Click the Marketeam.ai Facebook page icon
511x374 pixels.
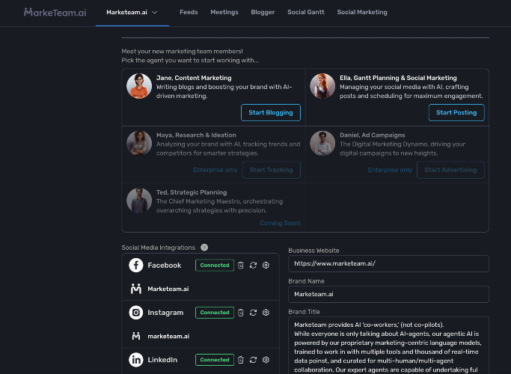tap(136, 289)
